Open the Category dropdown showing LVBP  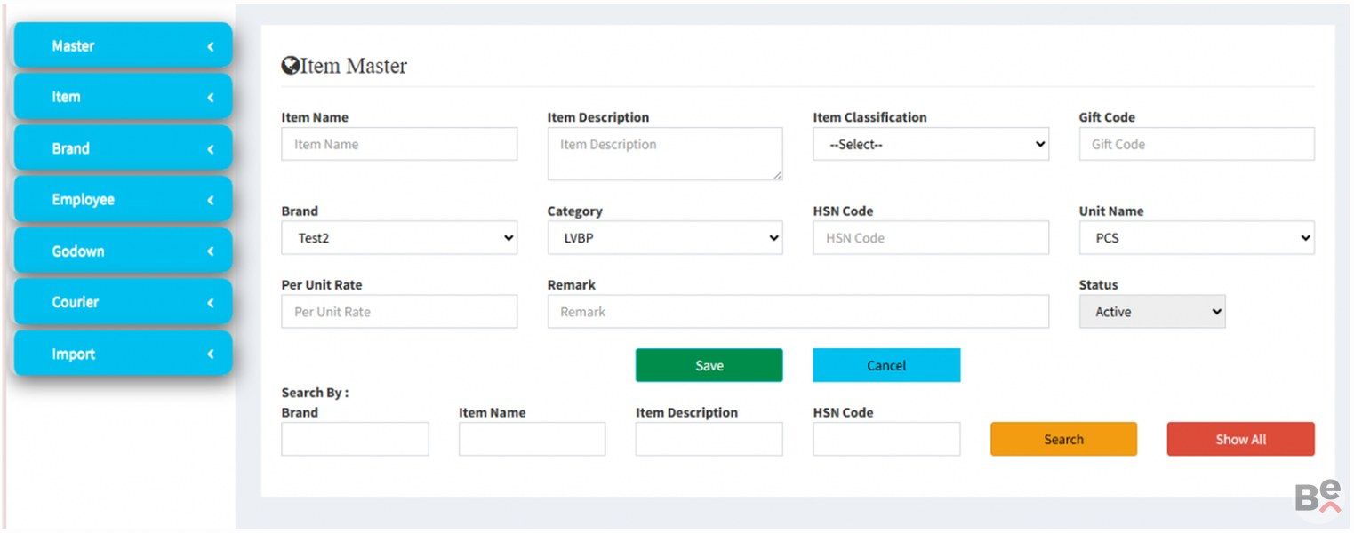click(664, 238)
